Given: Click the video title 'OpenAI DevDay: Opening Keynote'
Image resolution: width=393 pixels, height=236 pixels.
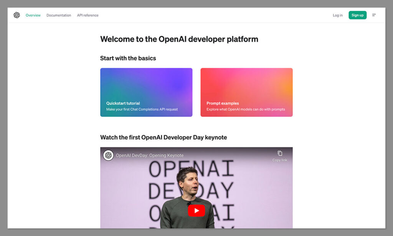Looking at the screenshot, I should pos(150,155).
